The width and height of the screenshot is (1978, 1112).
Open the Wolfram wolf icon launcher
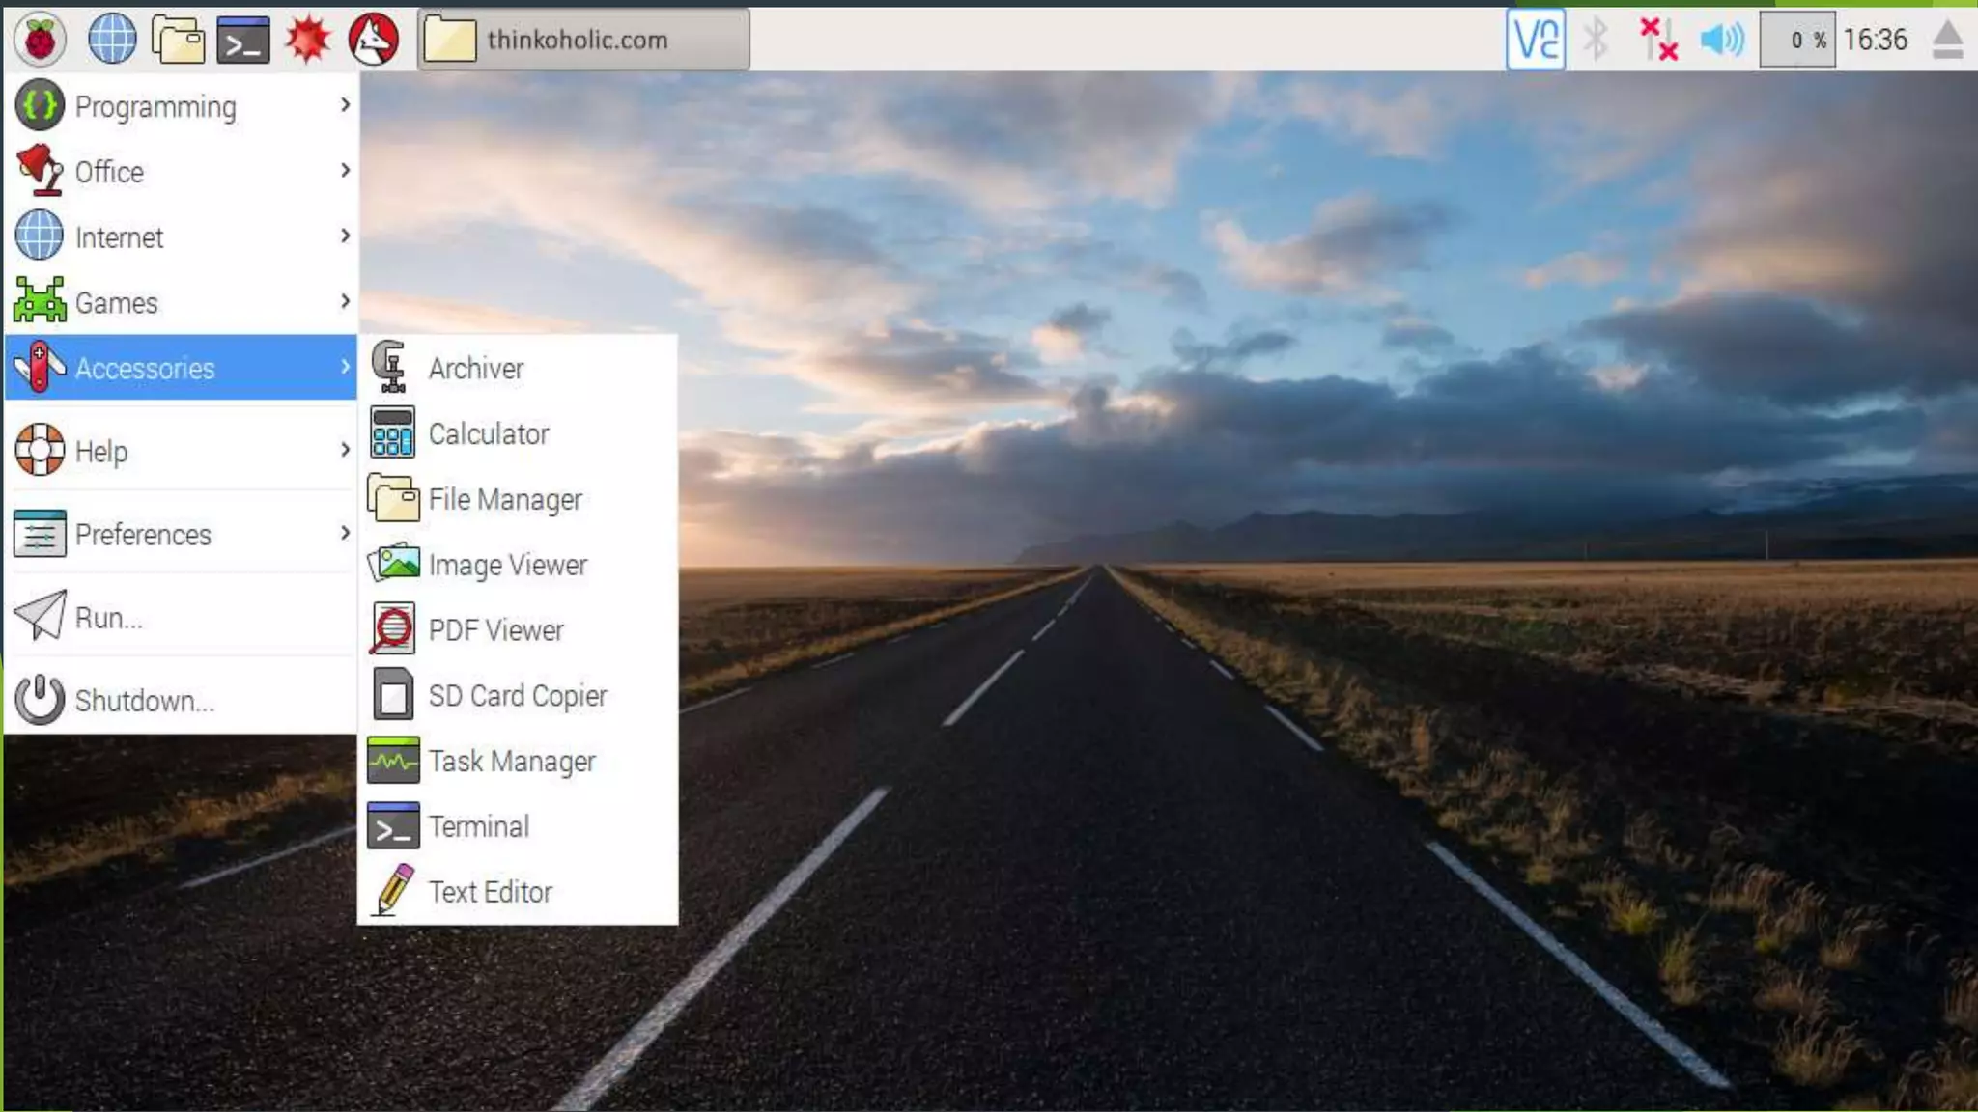pyautogui.click(x=374, y=40)
